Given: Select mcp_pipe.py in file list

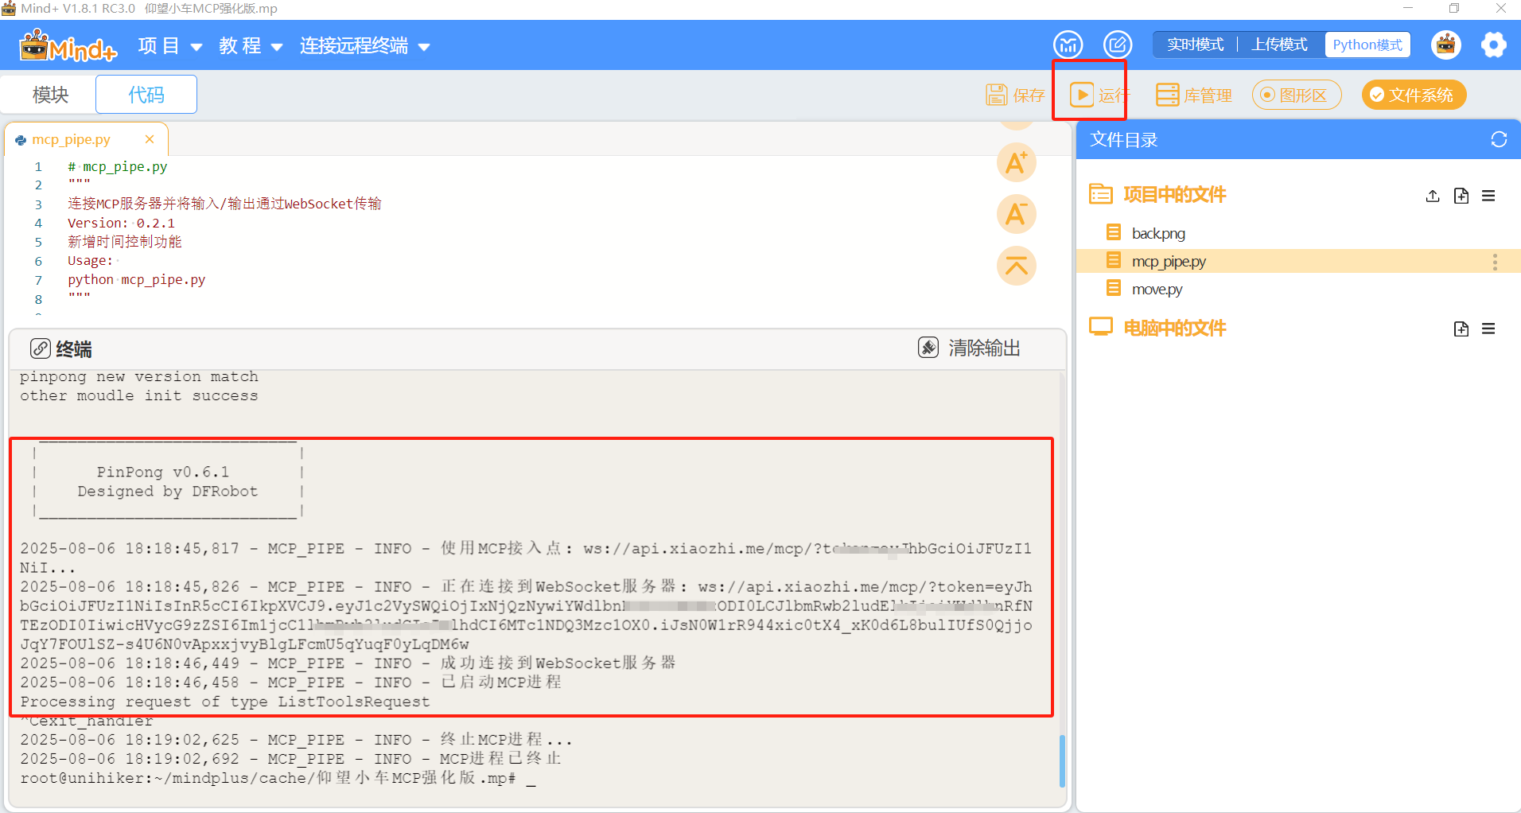Looking at the screenshot, I should pyautogui.click(x=1298, y=261).
